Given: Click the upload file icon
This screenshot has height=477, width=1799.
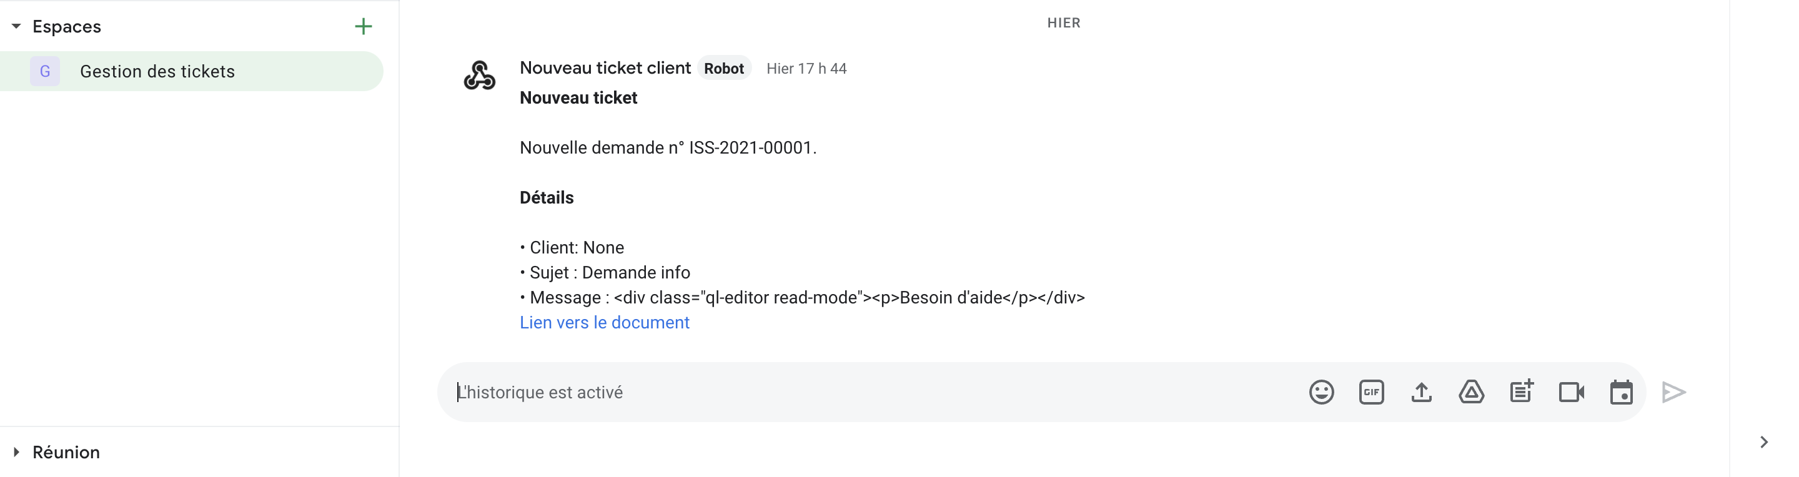Looking at the screenshot, I should point(1421,392).
